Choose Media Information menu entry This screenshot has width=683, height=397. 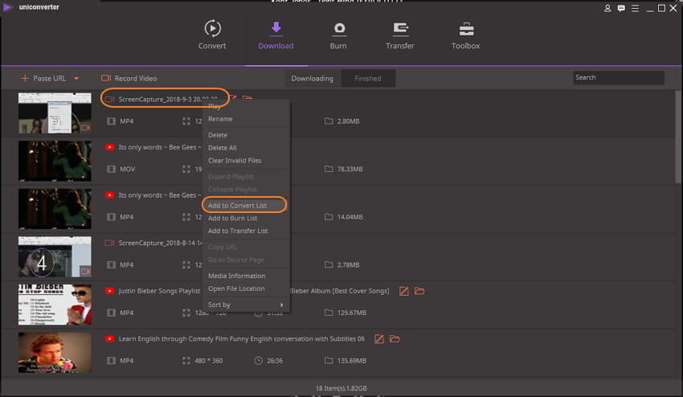pos(236,276)
